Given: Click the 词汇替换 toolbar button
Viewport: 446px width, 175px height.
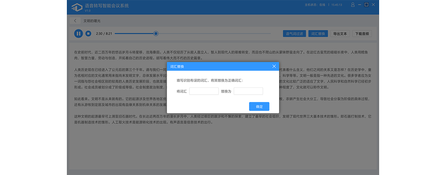Looking at the screenshot, I should (x=318, y=34).
